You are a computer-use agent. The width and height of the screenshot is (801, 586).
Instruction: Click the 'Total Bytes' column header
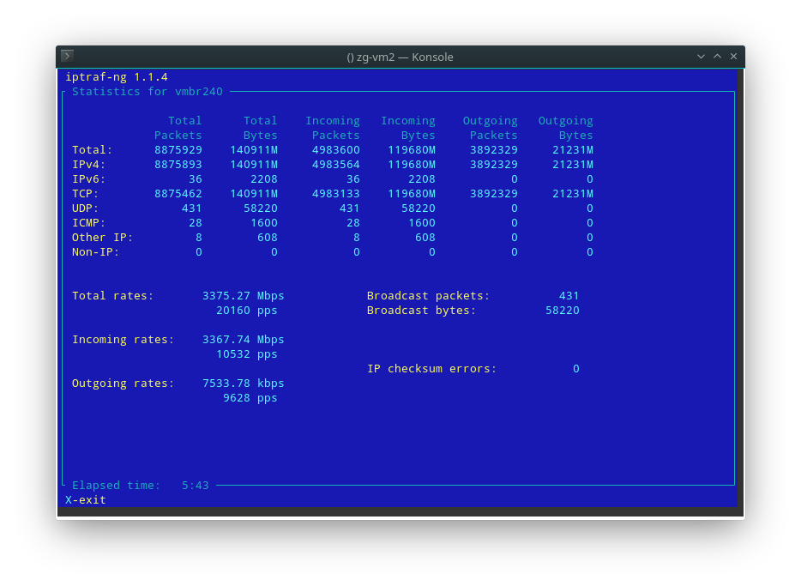pos(261,128)
